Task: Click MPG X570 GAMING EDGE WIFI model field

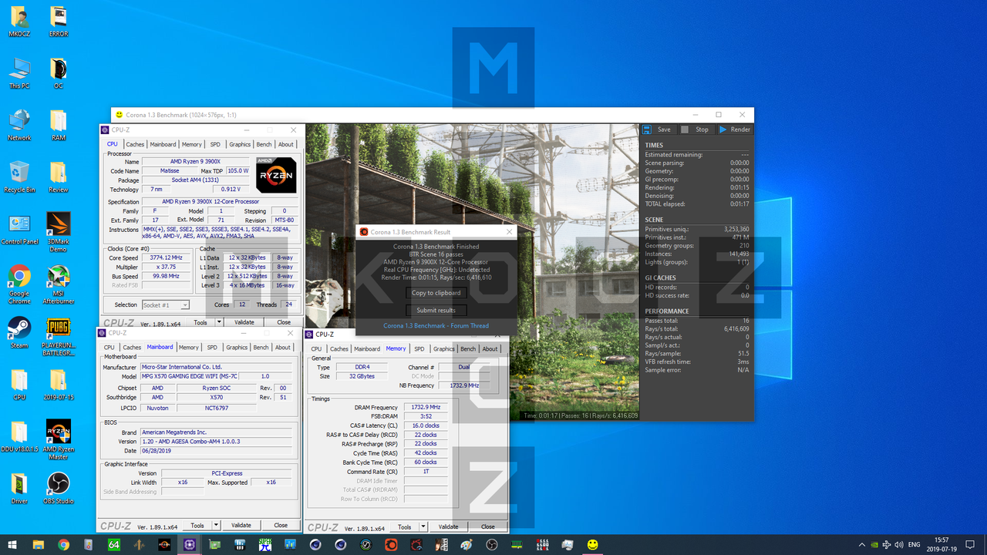Action: pos(190,376)
